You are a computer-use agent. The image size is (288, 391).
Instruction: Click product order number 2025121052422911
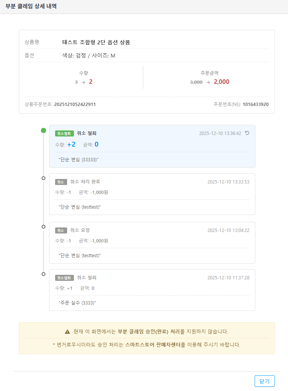pyautogui.click(x=75, y=104)
